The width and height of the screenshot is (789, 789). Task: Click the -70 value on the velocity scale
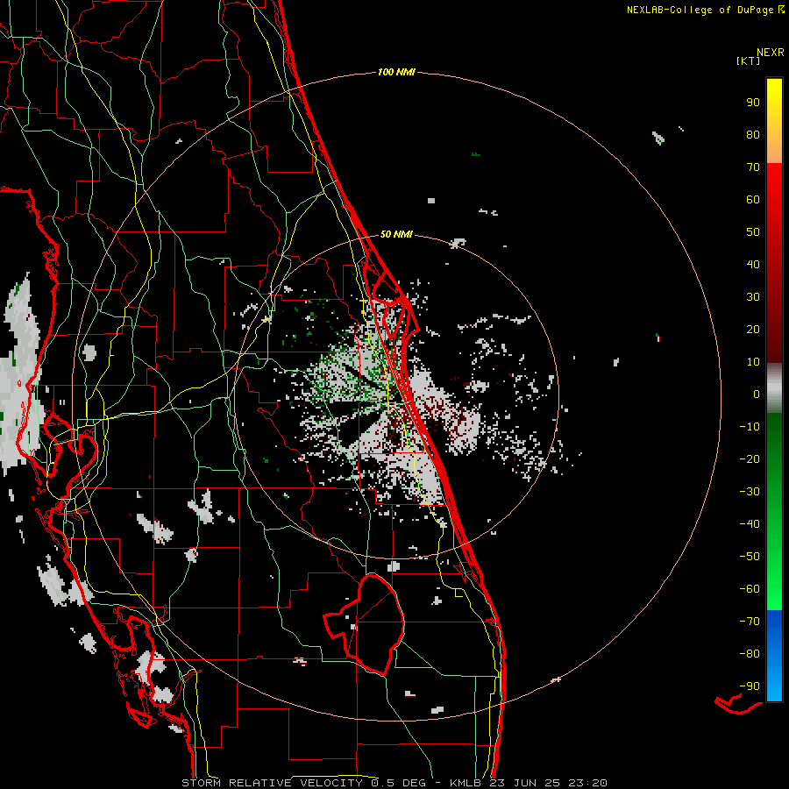[750, 621]
